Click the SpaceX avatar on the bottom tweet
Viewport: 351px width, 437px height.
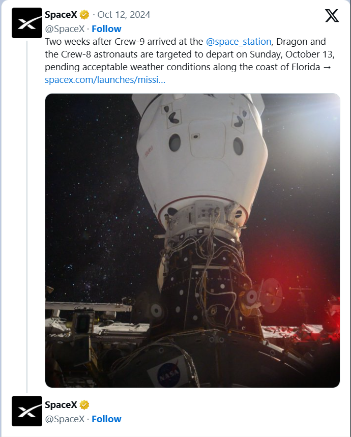pos(27,411)
